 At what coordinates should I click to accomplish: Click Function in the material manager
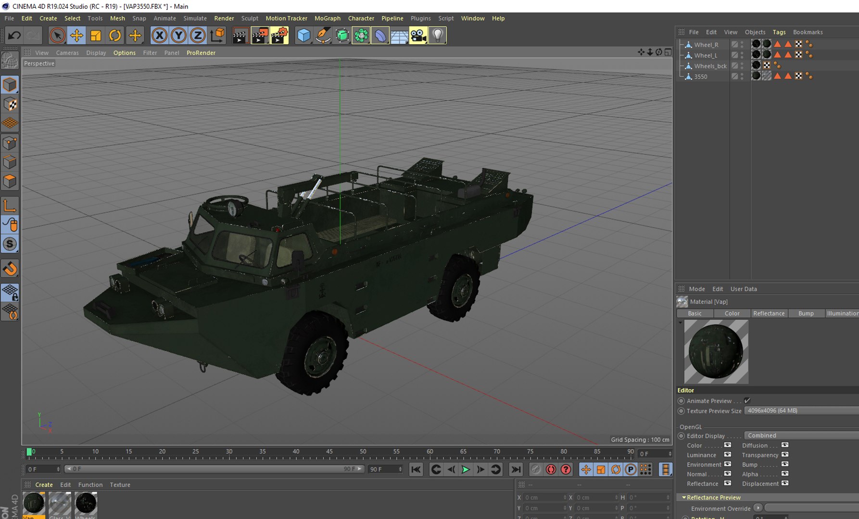(x=90, y=485)
